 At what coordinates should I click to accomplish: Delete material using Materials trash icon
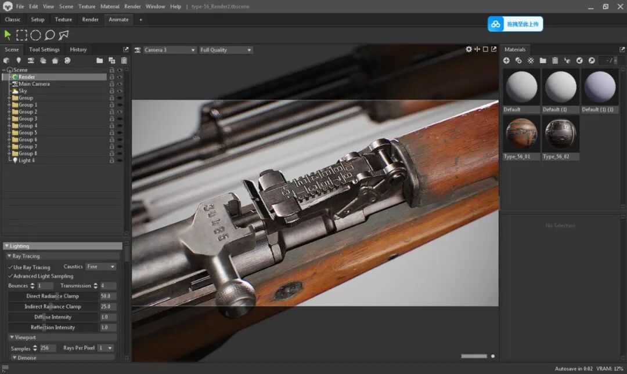555,60
